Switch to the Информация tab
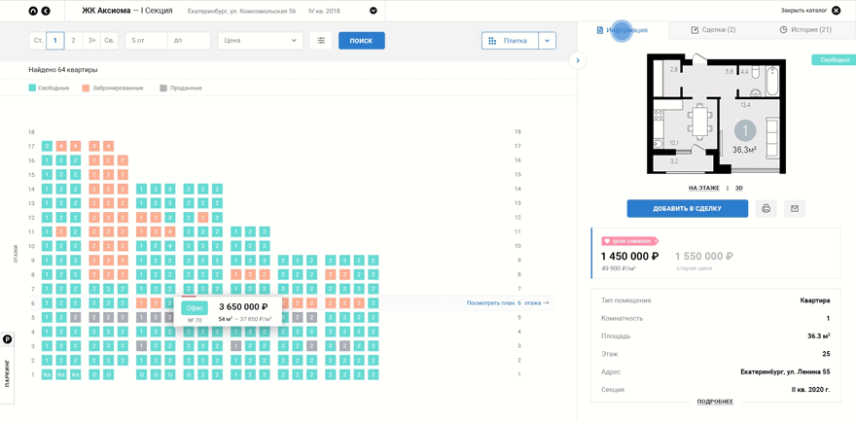This screenshot has width=856, height=422. tap(623, 30)
